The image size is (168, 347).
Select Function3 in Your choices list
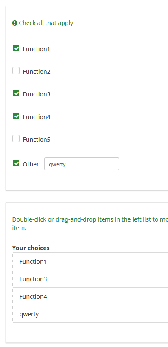coord(91,279)
